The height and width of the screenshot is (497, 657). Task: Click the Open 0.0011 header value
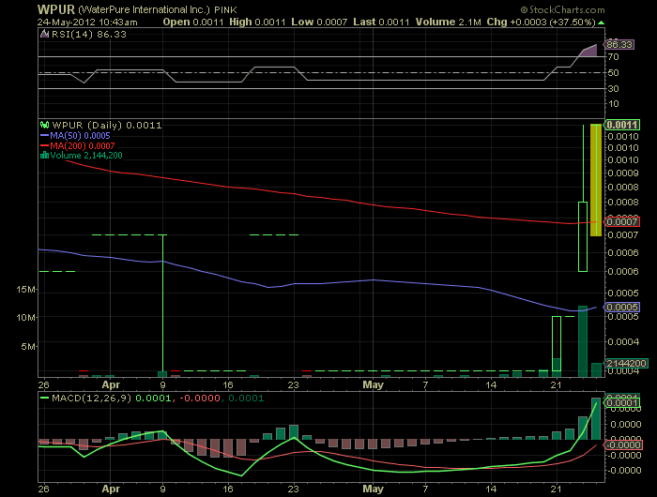click(193, 23)
